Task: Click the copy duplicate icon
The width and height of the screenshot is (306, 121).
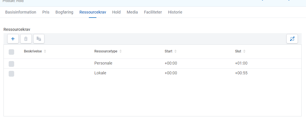Action: tap(39, 39)
